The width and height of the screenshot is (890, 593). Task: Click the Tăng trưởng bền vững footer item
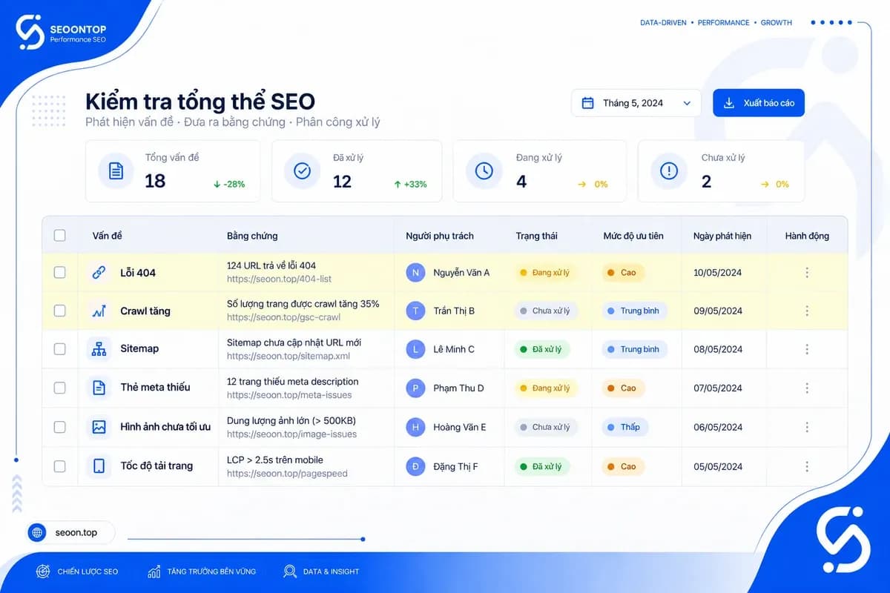202,572
